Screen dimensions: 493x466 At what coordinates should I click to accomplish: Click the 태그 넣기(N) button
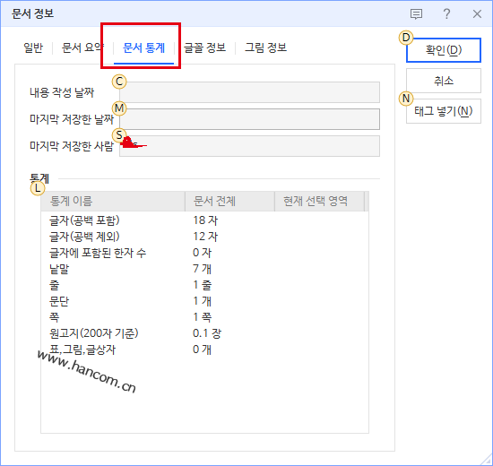[444, 111]
